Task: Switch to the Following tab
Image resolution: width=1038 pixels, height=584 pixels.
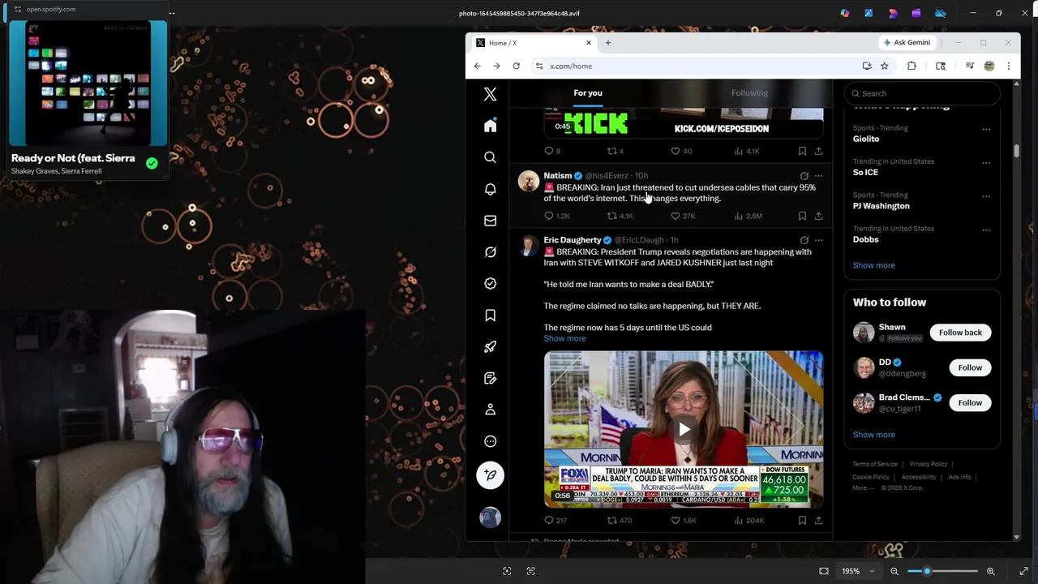Action: [x=749, y=93]
